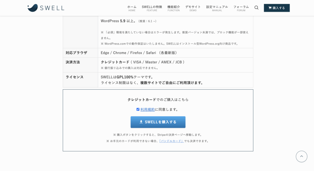Click the SWELL wave logo icon
The image size is (314, 171).
pyautogui.click(x=33, y=8)
